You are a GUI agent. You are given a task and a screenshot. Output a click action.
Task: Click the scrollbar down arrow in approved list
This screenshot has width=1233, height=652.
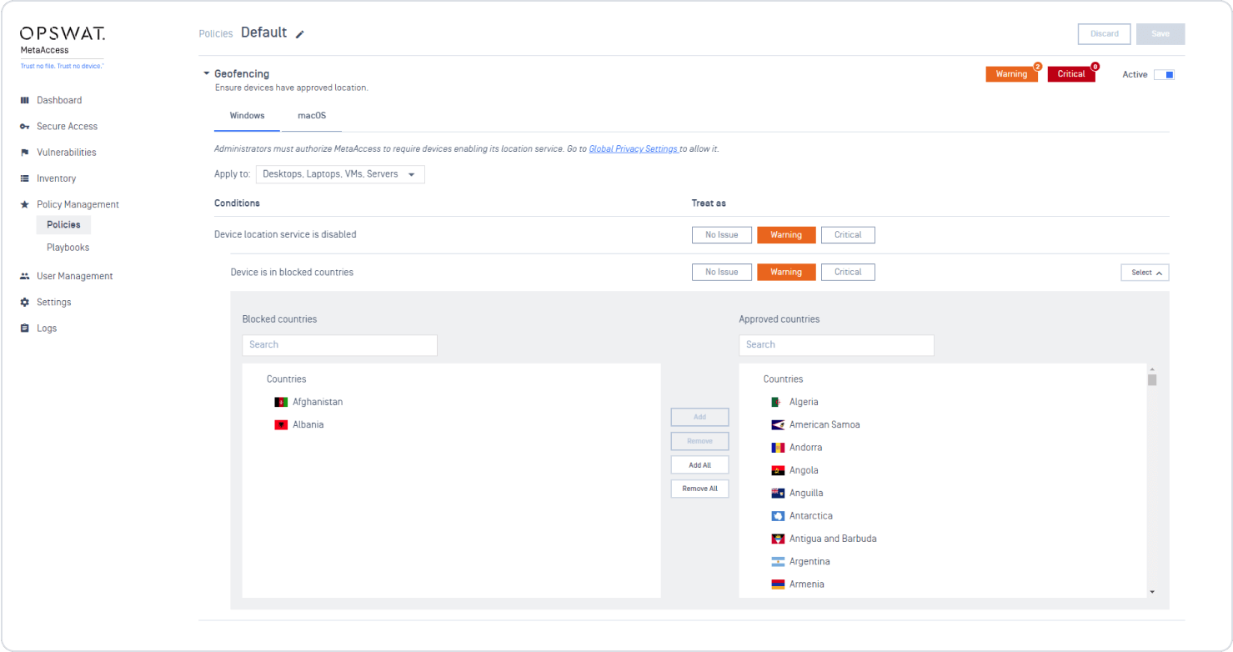[x=1152, y=591]
